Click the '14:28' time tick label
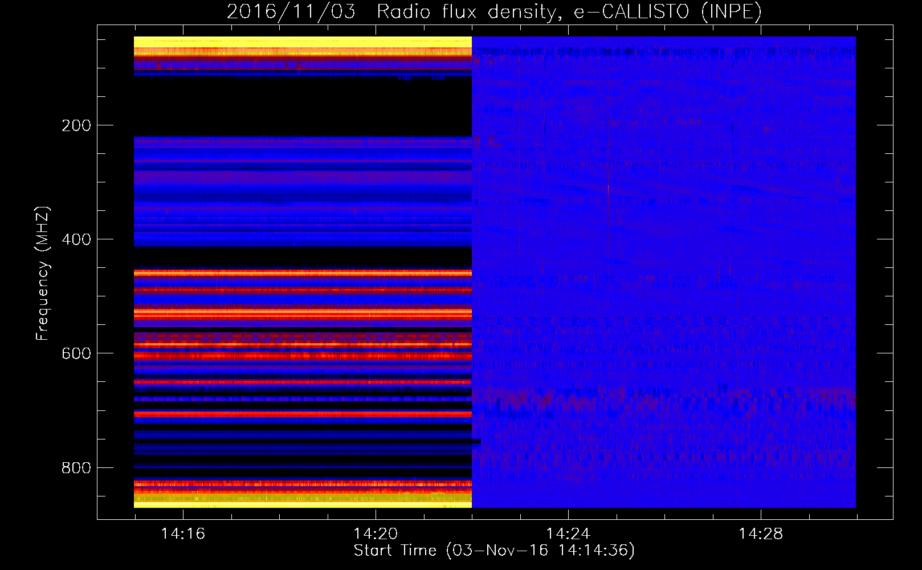This screenshot has height=570, width=922. 761,534
